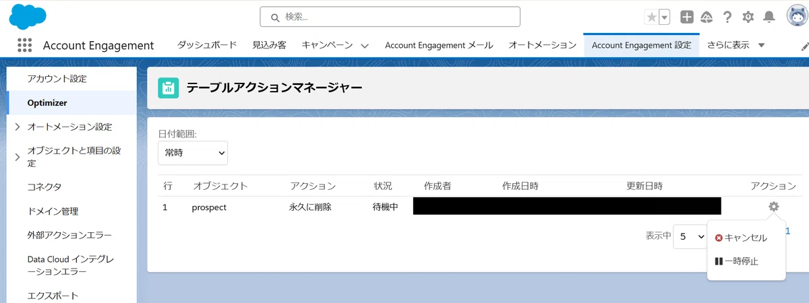Open the favorites list dropdown arrow
Image resolution: width=809 pixels, height=303 pixels.
tap(664, 18)
